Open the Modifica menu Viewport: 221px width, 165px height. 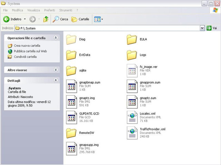[17, 10]
